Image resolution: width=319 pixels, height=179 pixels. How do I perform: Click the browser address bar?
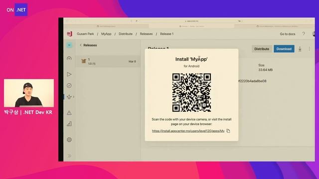point(191,21)
